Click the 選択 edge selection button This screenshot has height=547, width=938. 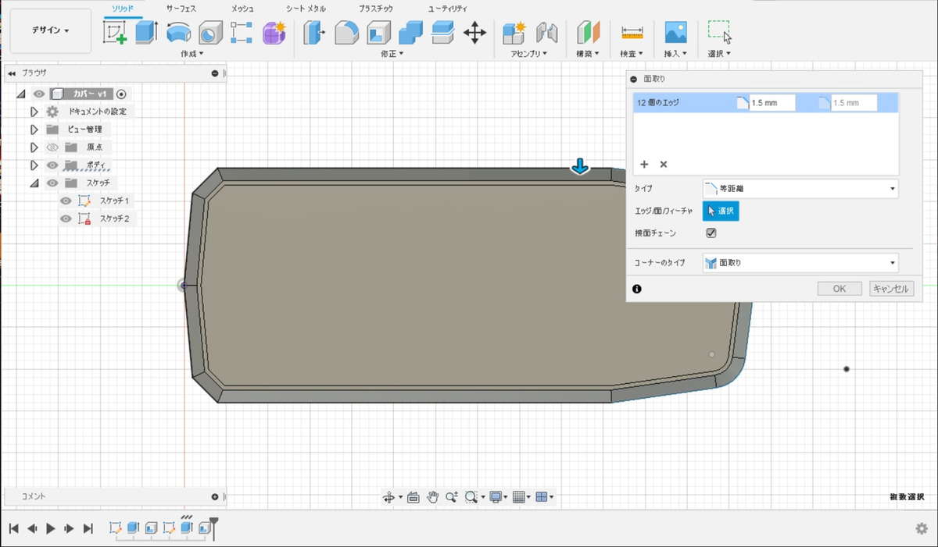[x=721, y=211]
